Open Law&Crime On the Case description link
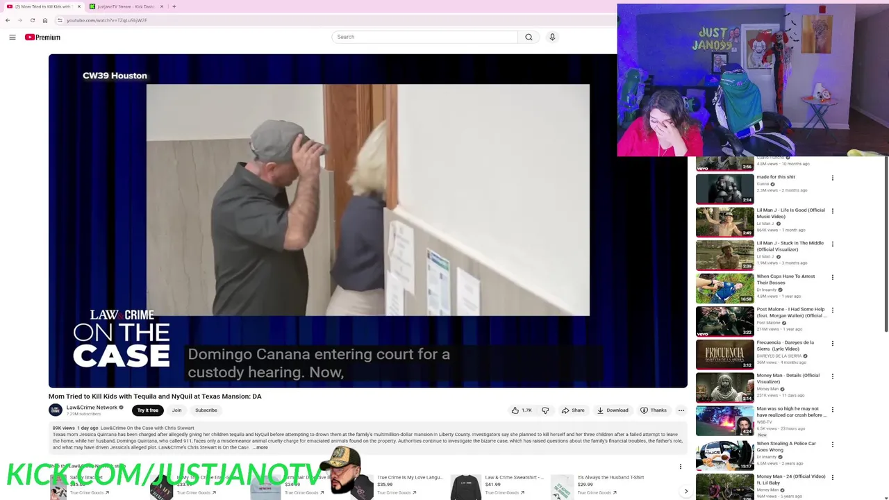This screenshot has height=500, width=889. [x=147, y=428]
